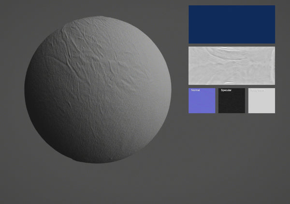The image size is (290, 204).
Task: Click the center of the sphere preview
Action: point(98,90)
